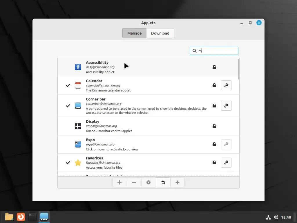Click the Accessibility applet icon
The image size is (297, 223).
point(78,67)
